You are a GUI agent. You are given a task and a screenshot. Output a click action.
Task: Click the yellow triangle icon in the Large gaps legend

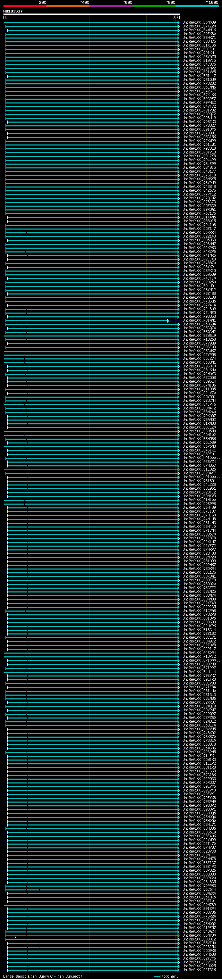click(x=28, y=976)
